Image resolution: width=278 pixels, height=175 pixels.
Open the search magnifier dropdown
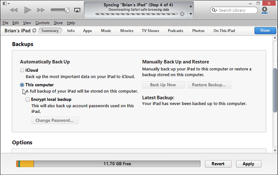coord(214,10)
